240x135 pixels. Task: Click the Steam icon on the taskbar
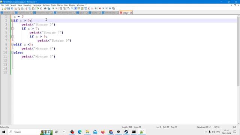click(x=126, y=132)
